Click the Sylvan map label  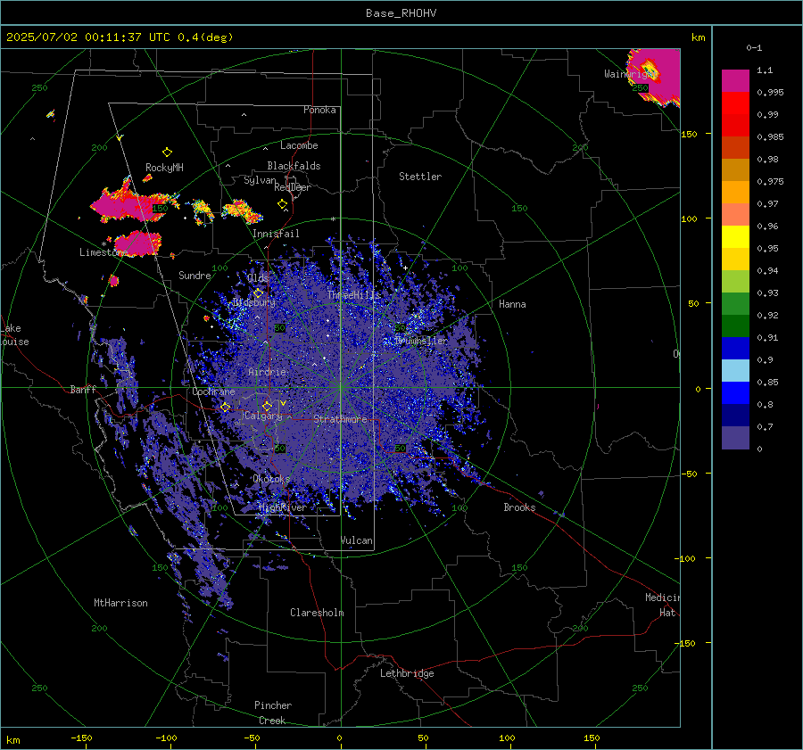(261, 180)
